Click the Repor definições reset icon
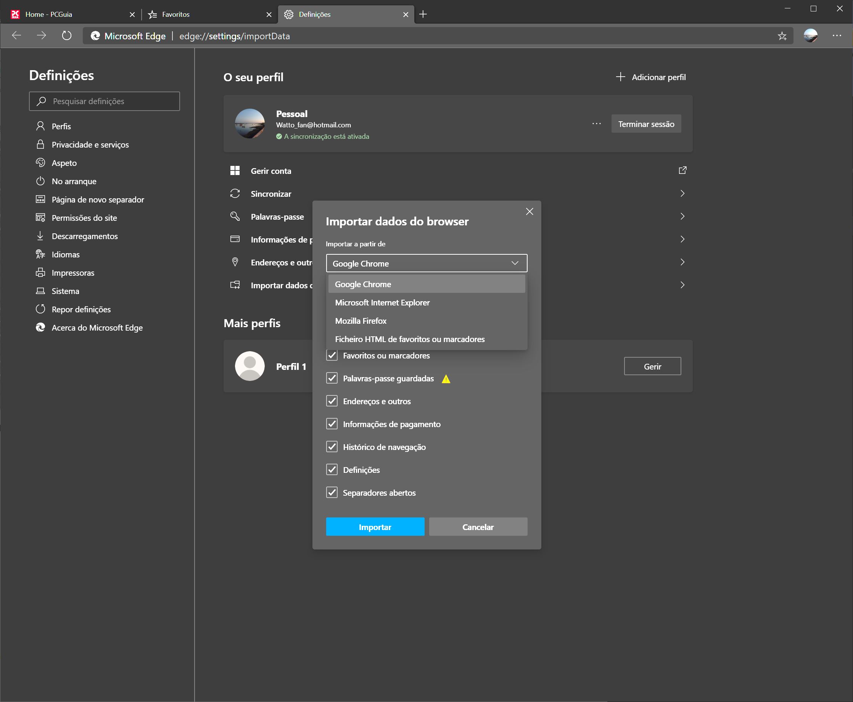This screenshot has width=853, height=702. click(40, 309)
